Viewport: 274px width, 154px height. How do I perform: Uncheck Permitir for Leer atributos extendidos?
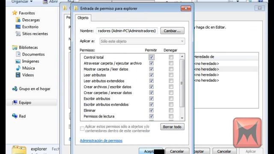151,81
